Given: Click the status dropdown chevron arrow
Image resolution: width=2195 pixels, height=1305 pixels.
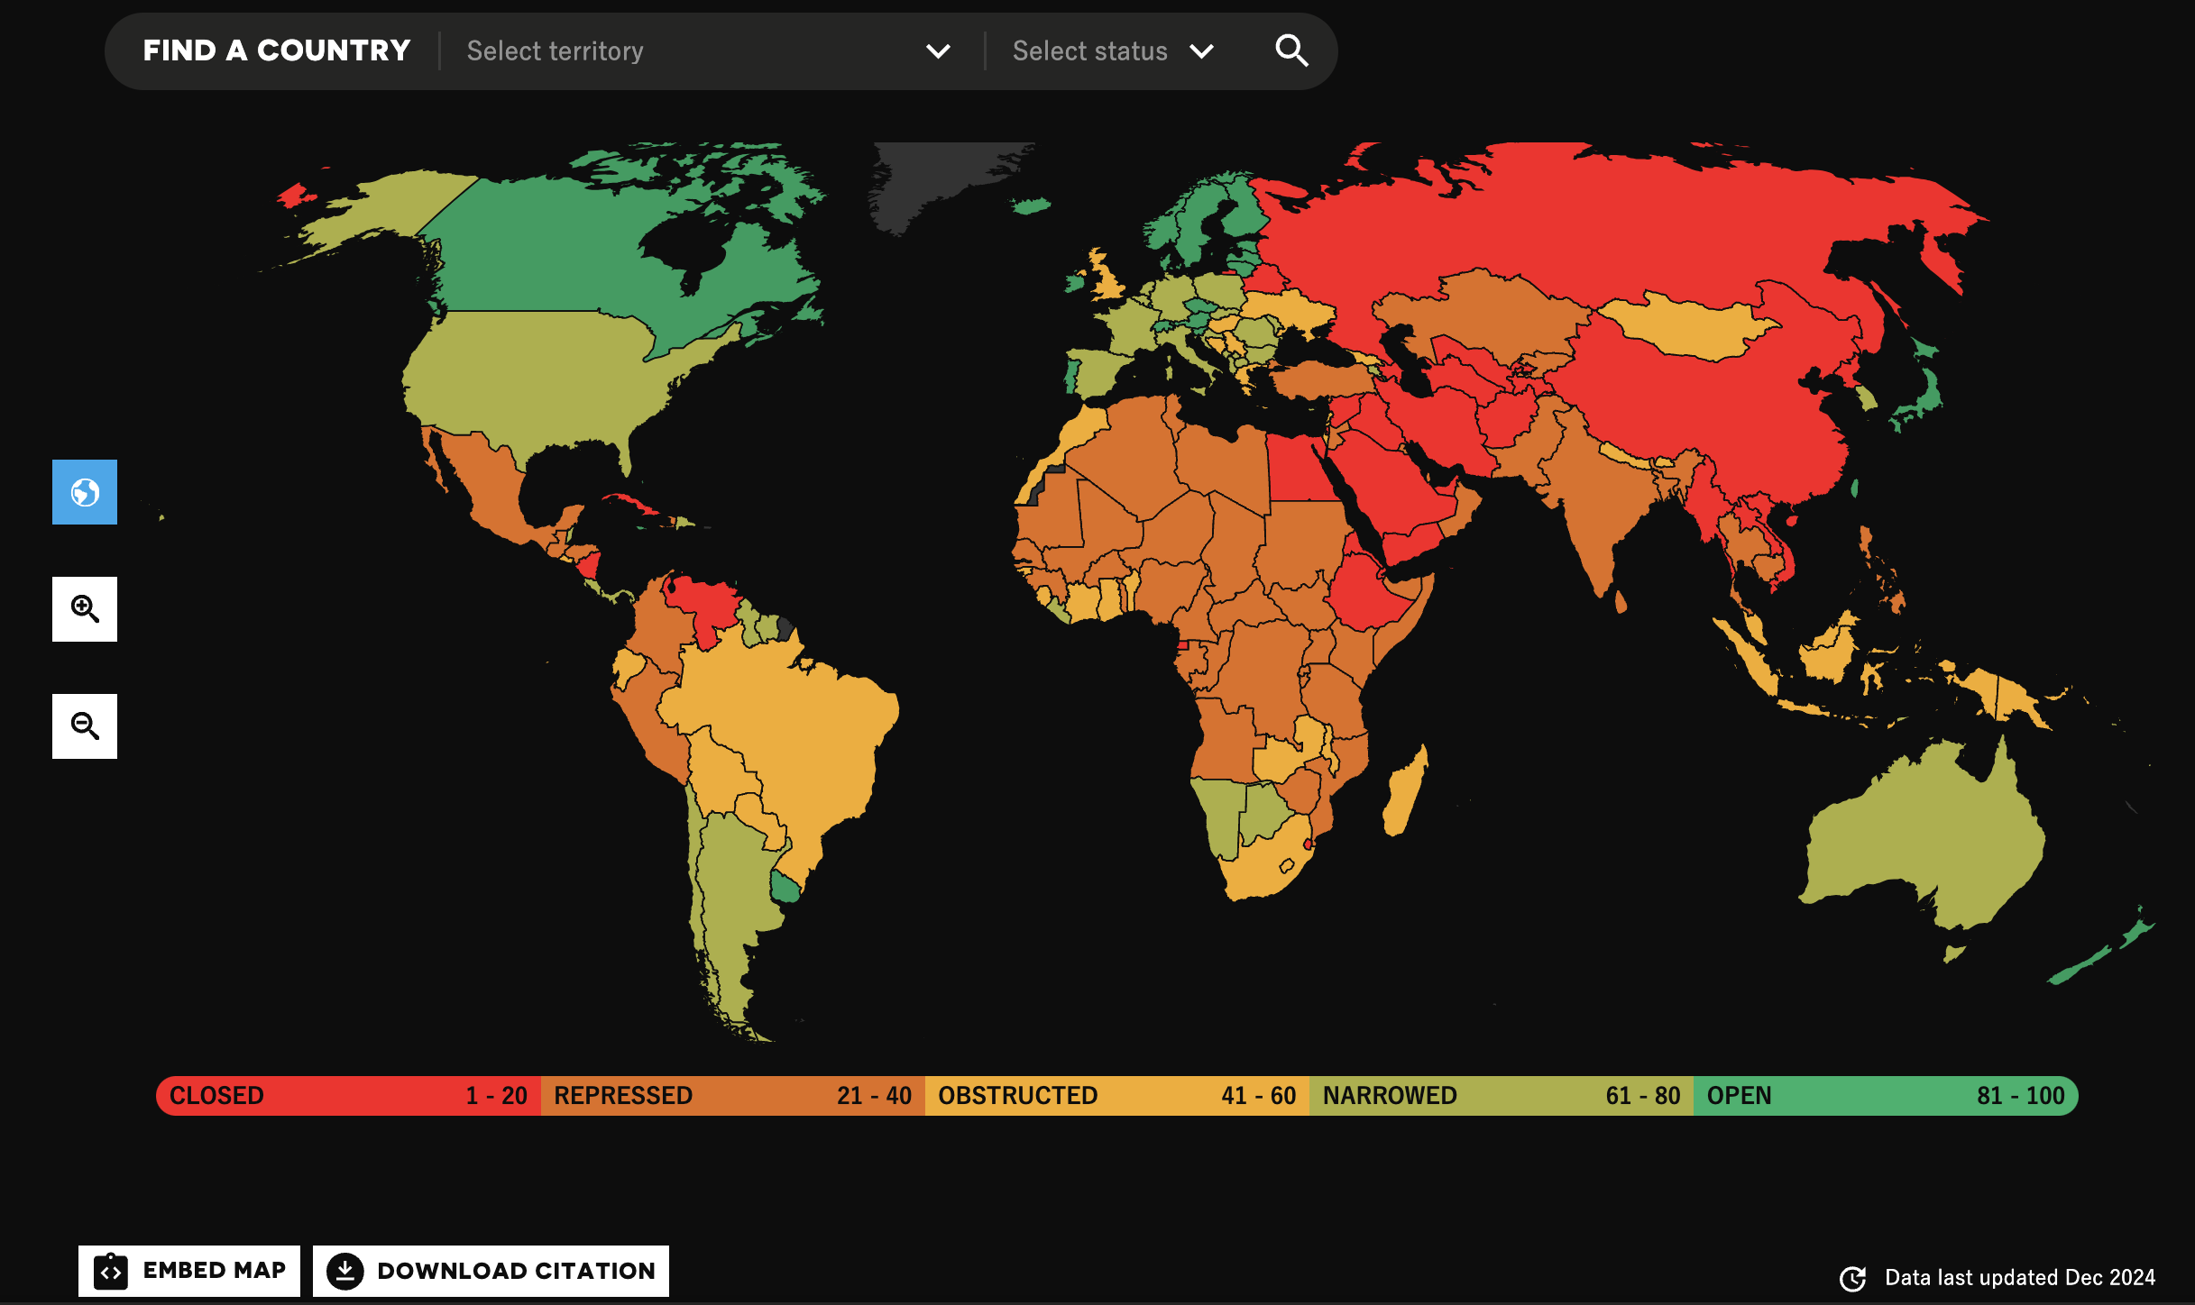Looking at the screenshot, I should click(x=1201, y=51).
